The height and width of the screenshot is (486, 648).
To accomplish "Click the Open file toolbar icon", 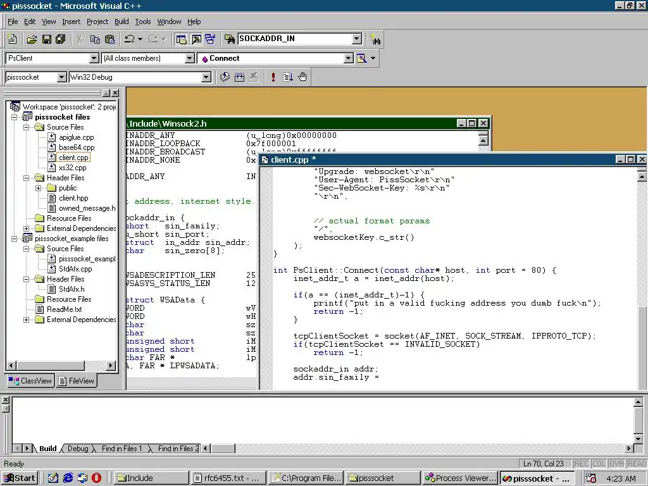I will [x=32, y=39].
